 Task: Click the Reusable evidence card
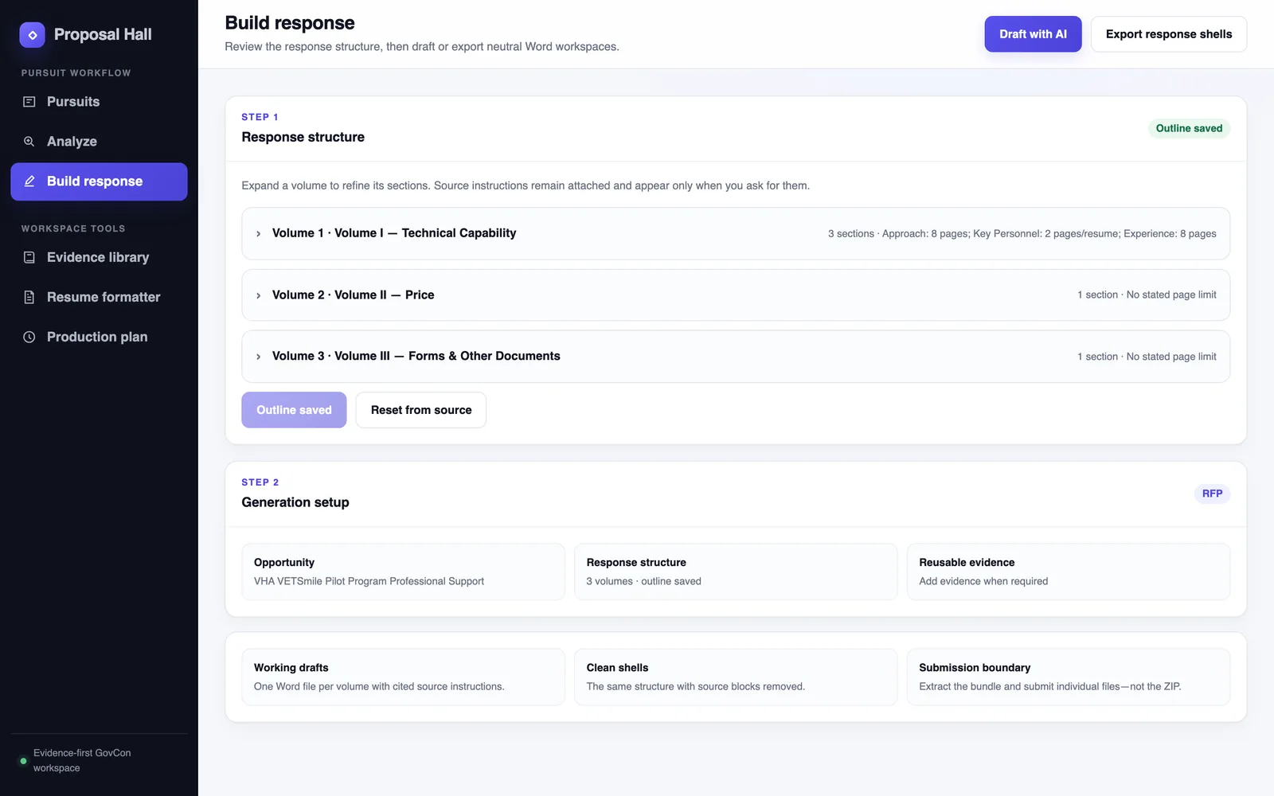(x=1069, y=572)
